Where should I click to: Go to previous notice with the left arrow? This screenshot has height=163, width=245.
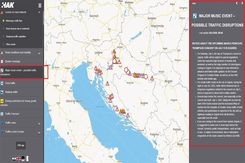point(237,3)
